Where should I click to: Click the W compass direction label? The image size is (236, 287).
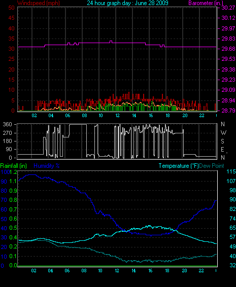click(x=223, y=132)
